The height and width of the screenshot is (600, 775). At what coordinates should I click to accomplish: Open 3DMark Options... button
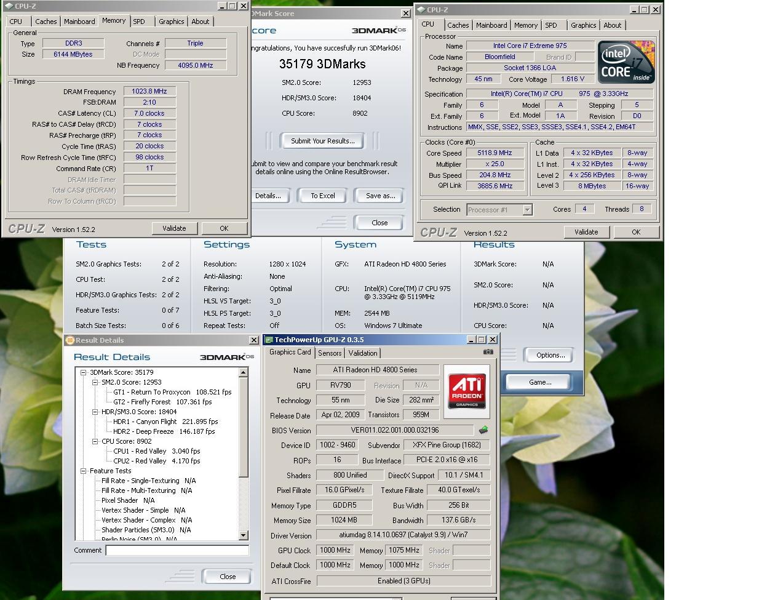tap(550, 355)
